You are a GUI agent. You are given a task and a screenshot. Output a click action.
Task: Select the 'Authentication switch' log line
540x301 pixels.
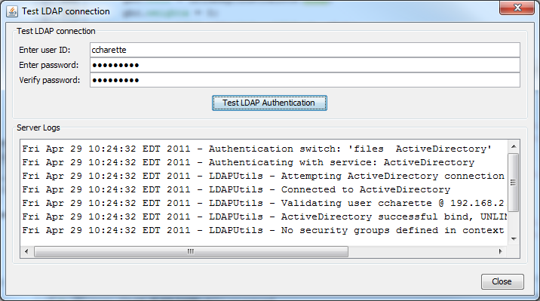(257, 149)
